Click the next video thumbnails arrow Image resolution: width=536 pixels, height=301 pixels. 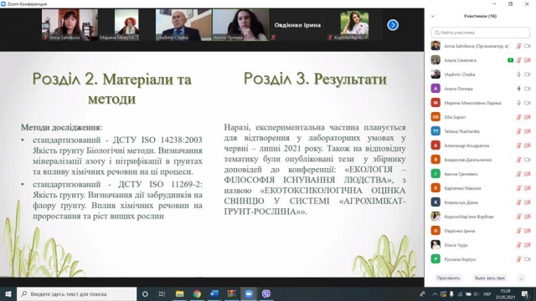[x=393, y=25]
